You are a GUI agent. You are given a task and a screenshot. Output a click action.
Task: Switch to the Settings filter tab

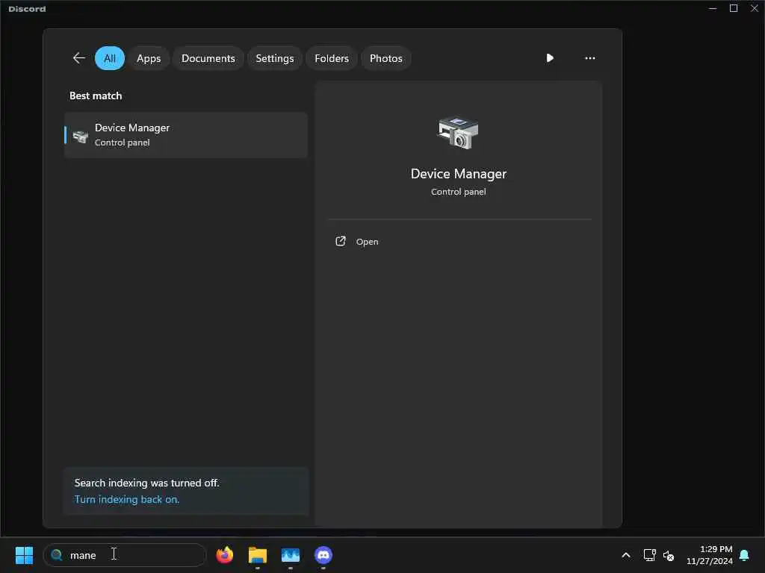275,58
